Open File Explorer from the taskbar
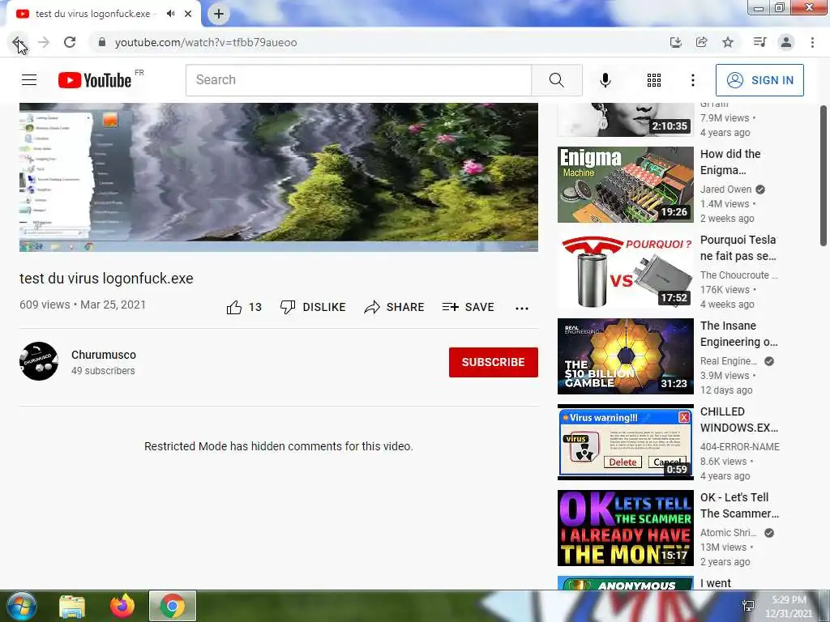 [x=72, y=607]
